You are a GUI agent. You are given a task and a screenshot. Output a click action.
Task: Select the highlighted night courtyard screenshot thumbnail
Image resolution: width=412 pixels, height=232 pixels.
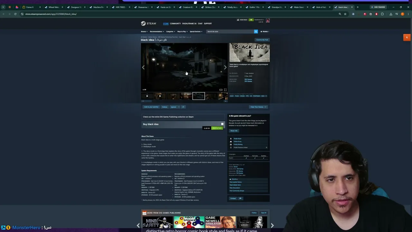[x=199, y=96]
